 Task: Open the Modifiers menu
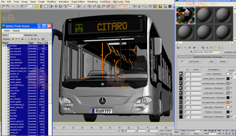[x=52, y=2]
